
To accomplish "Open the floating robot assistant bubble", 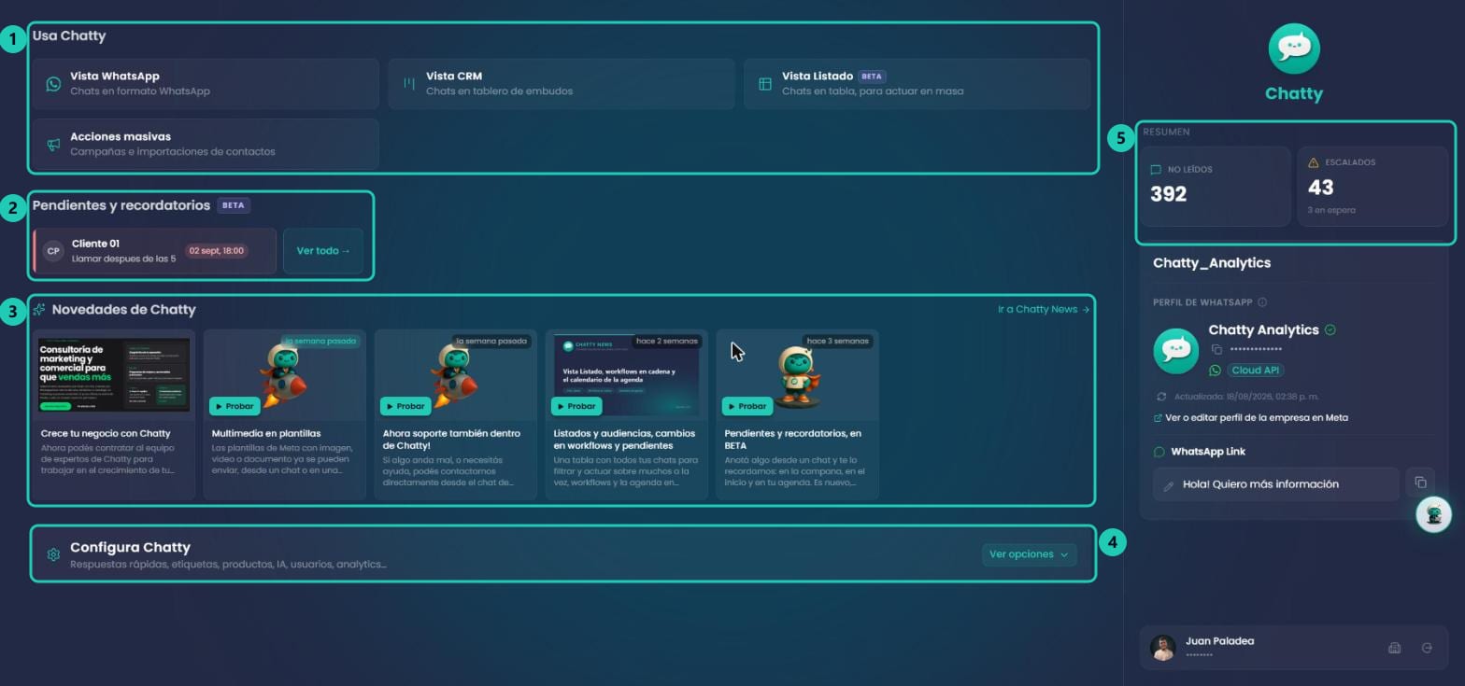I will click(x=1434, y=514).
